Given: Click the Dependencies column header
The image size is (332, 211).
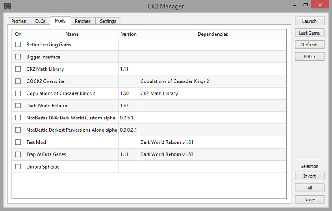Looking at the screenshot, I should click(212, 34).
